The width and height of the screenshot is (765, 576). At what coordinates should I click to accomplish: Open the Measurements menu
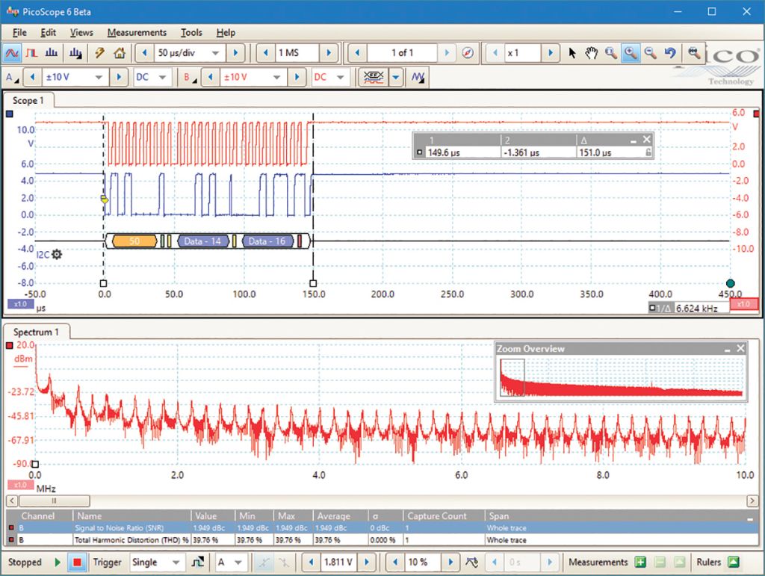137,32
